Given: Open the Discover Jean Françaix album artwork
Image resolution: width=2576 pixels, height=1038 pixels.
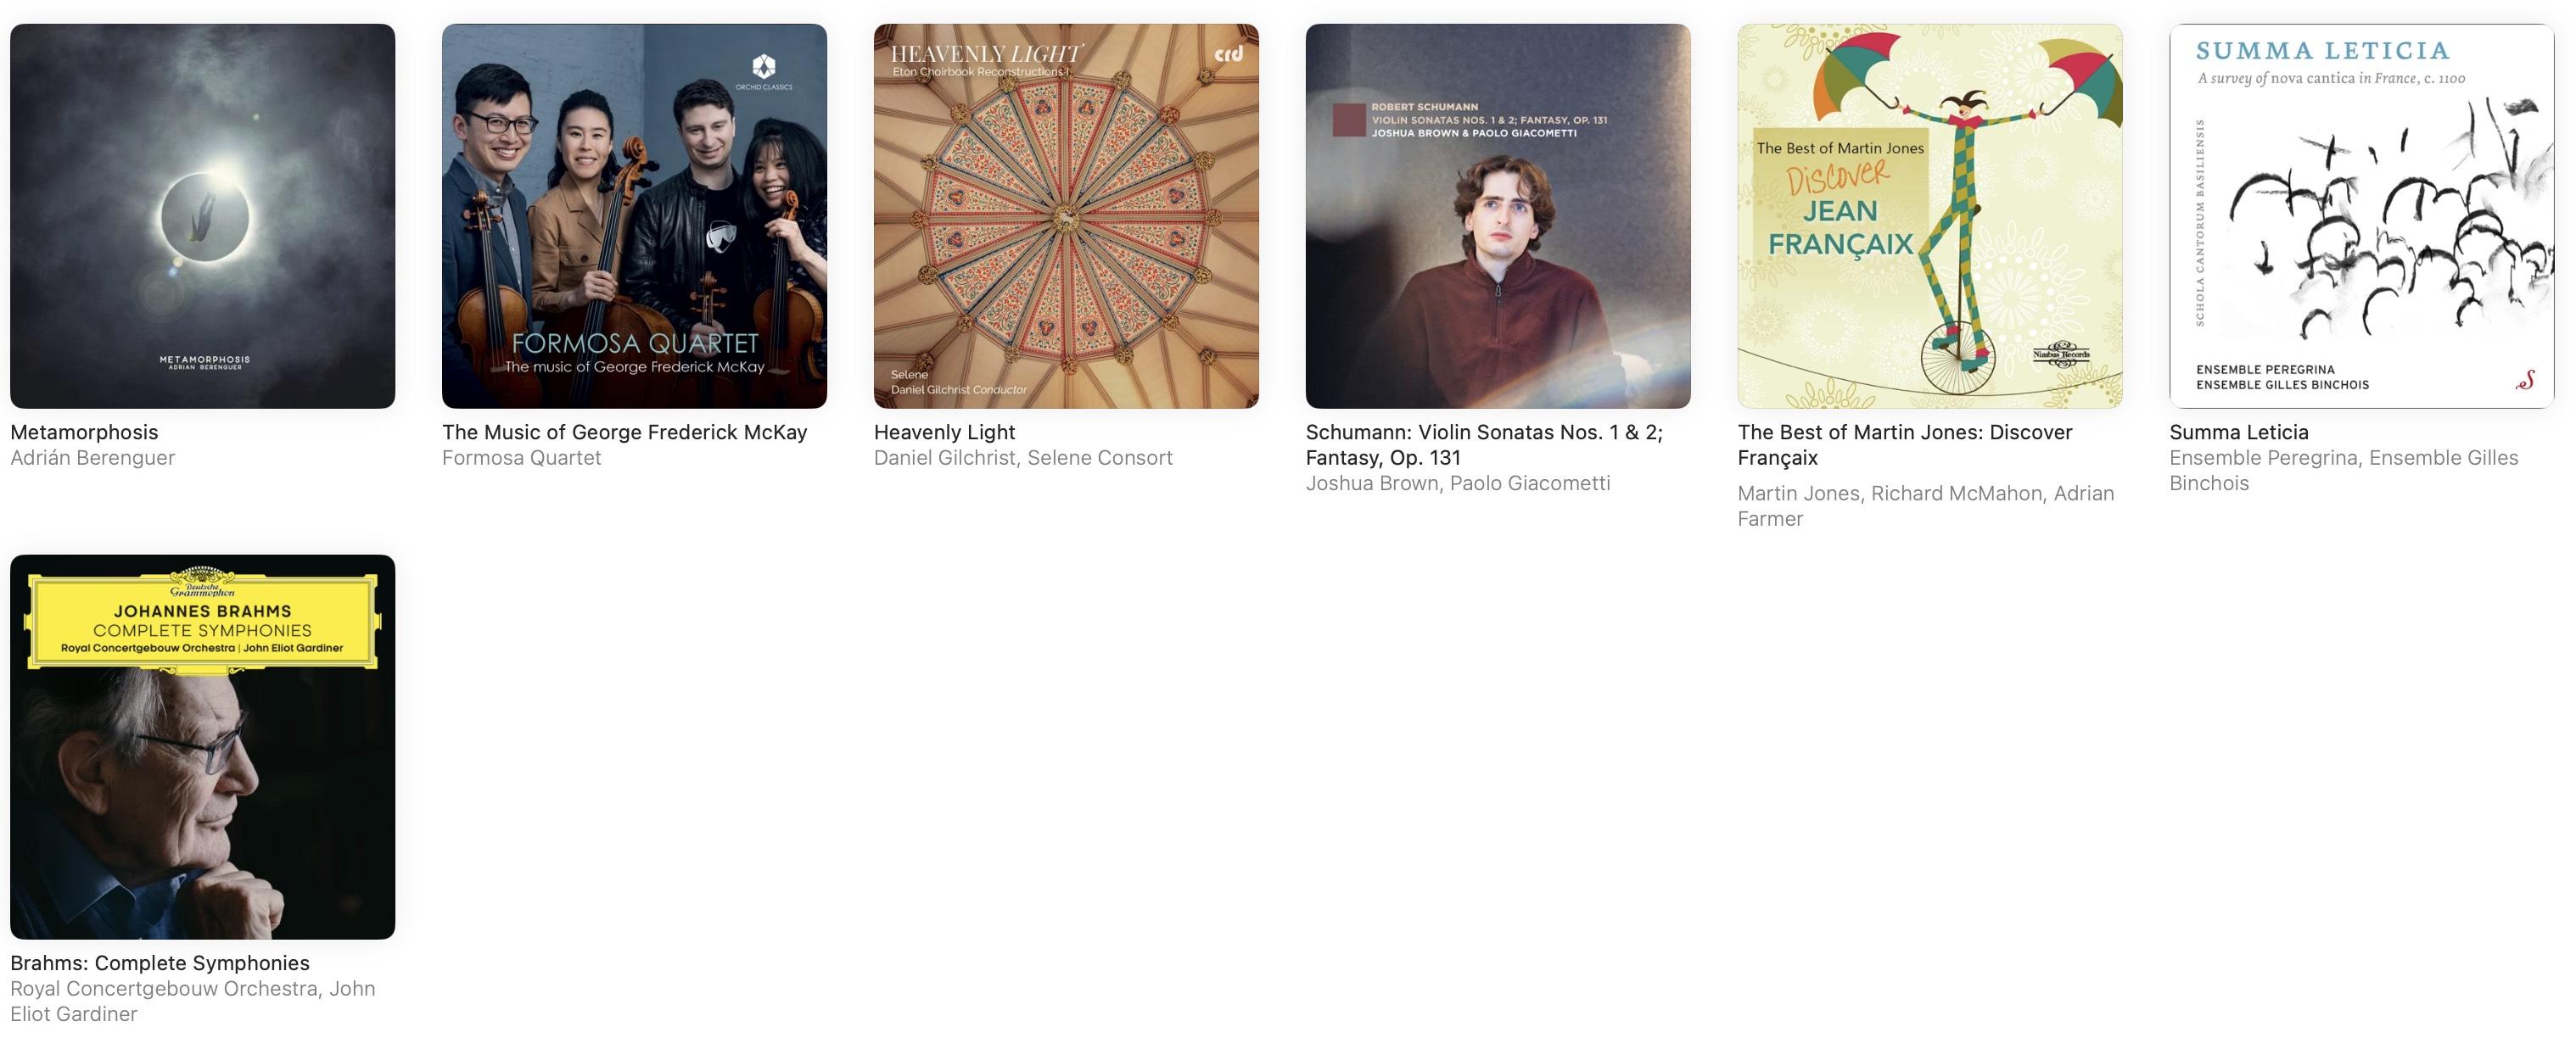Looking at the screenshot, I should (1930, 215).
